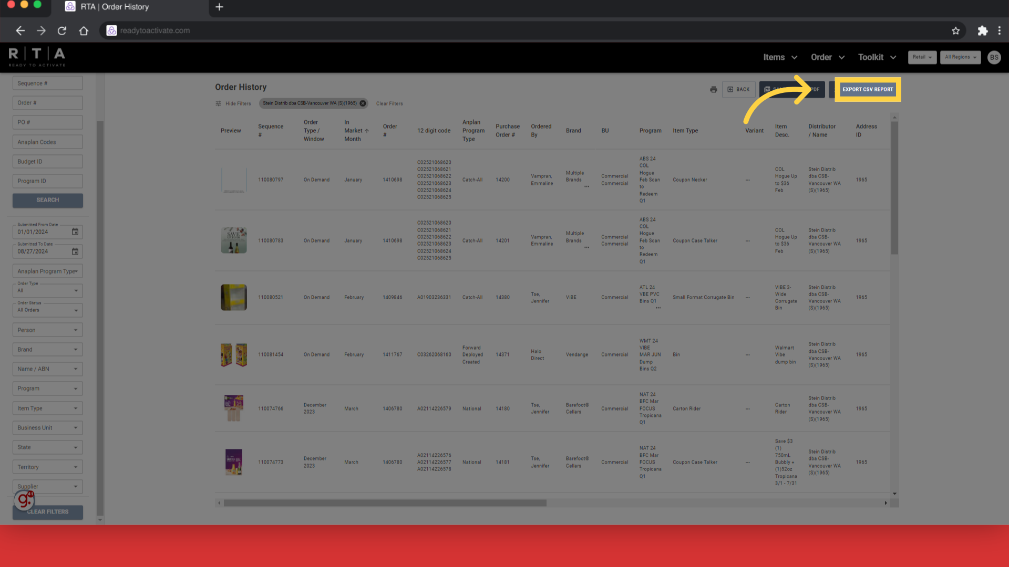Click the horizontal table scrollbar thumb
Screen dimensions: 1009x567
pos(385,503)
